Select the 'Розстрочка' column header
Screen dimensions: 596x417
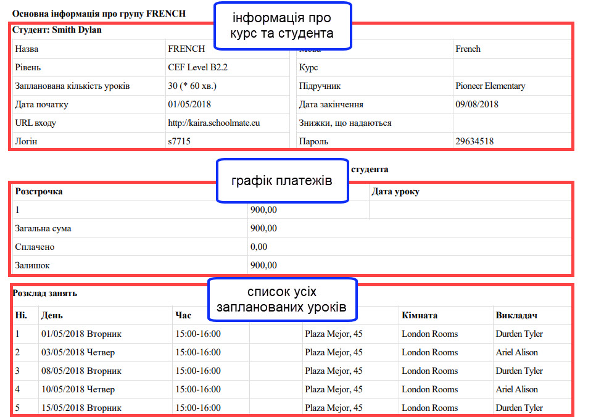point(38,191)
